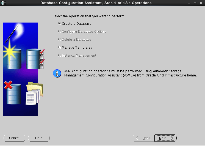Minimize the Database Configuration Assistant window
Viewport: 205px width, 146px height.
coord(189,3)
